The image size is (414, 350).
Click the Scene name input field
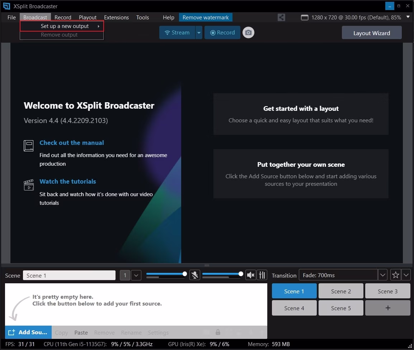(x=69, y=275)
